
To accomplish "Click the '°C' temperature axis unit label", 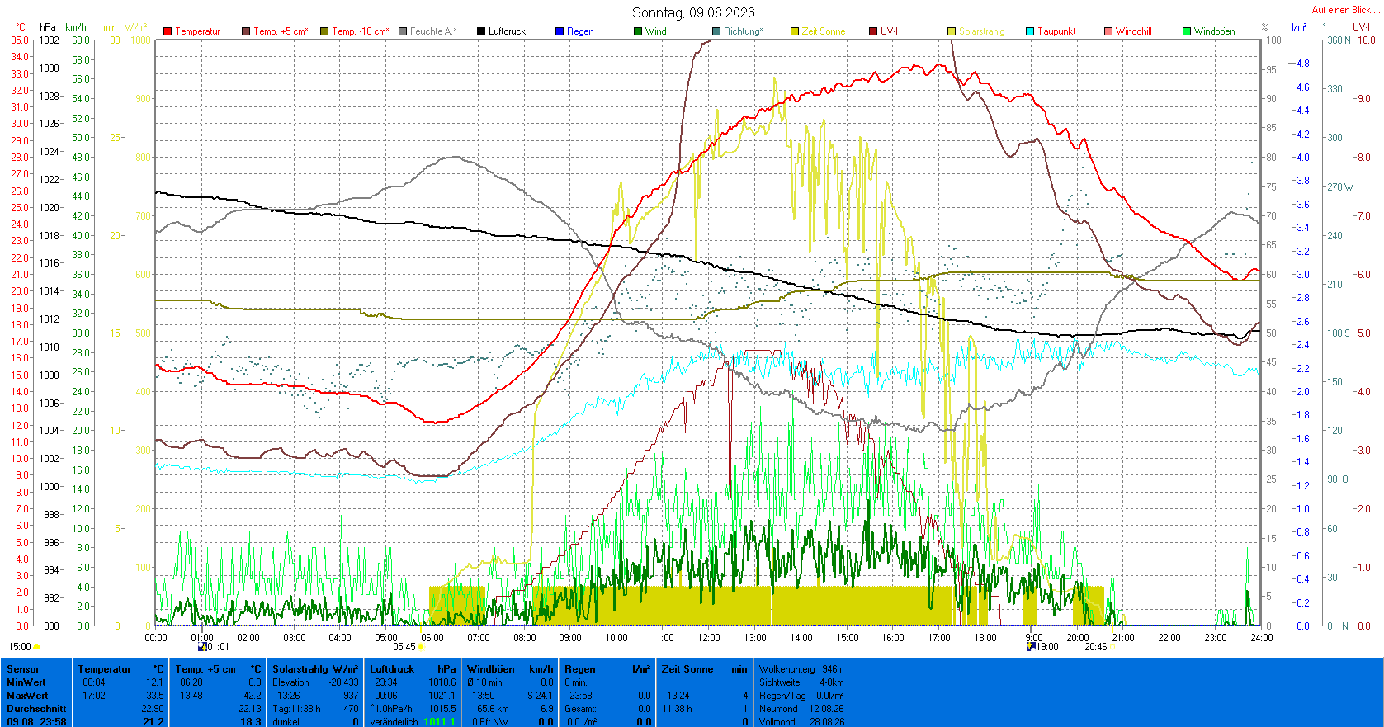I will (21, 27).
